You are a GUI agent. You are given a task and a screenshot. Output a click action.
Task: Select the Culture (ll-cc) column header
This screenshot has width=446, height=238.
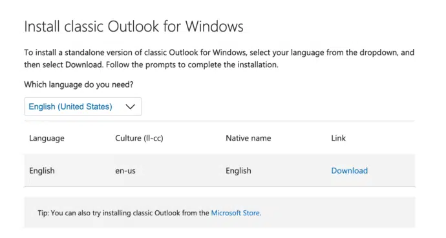tap(139, 138)
